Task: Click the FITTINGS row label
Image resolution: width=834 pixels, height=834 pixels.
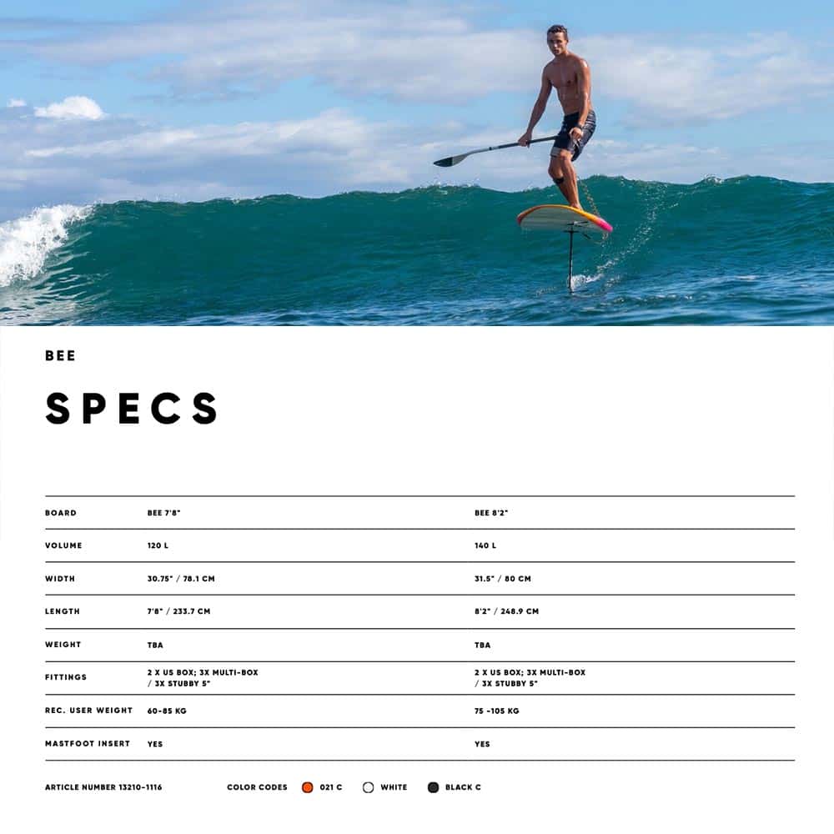Action: [66, 677]
